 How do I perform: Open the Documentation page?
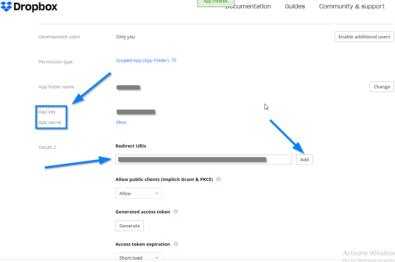point(248,6)
